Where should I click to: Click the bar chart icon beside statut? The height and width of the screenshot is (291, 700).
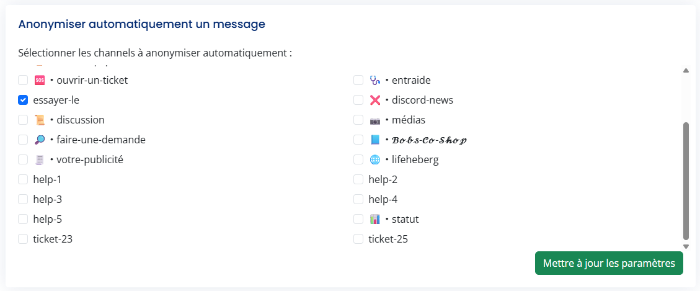tap(374, 219)
